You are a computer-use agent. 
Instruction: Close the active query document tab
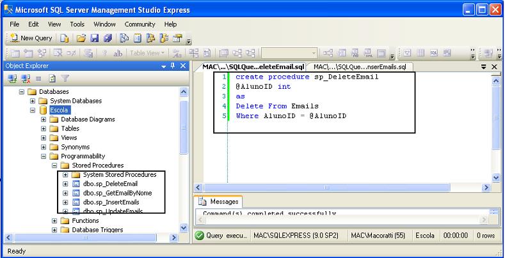click(494, 66)
